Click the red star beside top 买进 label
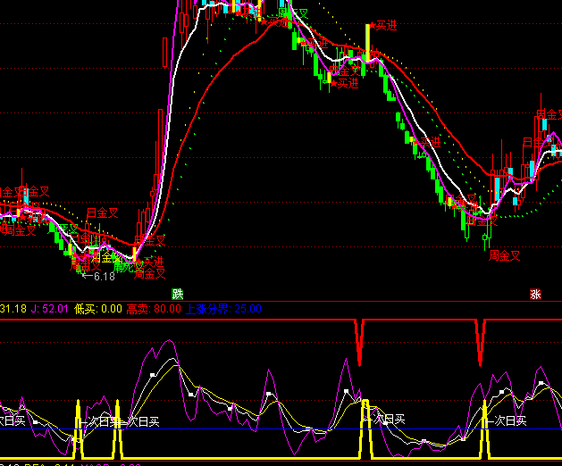The width and height of the screenshot is (562, 466). [x=372, y=27]
